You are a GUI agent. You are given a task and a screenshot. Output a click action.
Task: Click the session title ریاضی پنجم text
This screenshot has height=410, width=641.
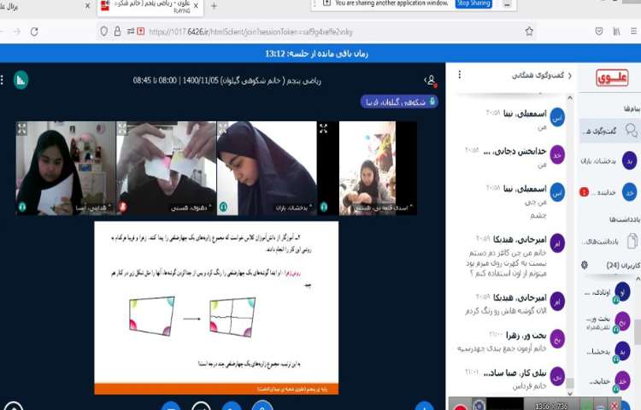tap(226, 80)
